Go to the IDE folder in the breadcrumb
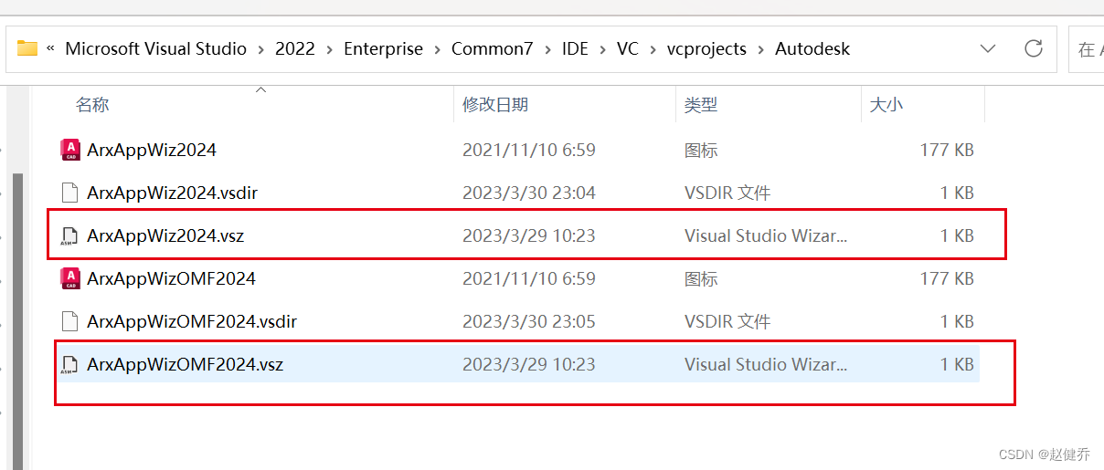The width and height of the screenshot is (1104, 470). pyautogui.click(x=575, y=49)
